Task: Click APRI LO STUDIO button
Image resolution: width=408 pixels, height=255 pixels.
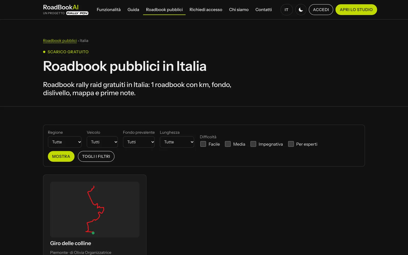Action: [x=356, y=10]
